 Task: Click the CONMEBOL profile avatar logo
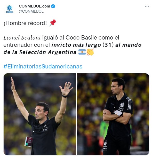pos(10,9)
